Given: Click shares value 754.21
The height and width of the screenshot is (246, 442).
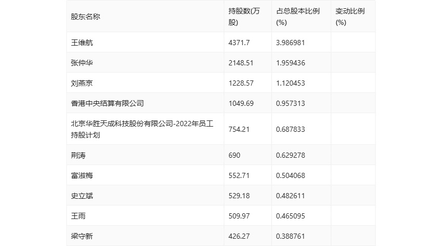Looking at the screenshot, I should pos(239,129).
